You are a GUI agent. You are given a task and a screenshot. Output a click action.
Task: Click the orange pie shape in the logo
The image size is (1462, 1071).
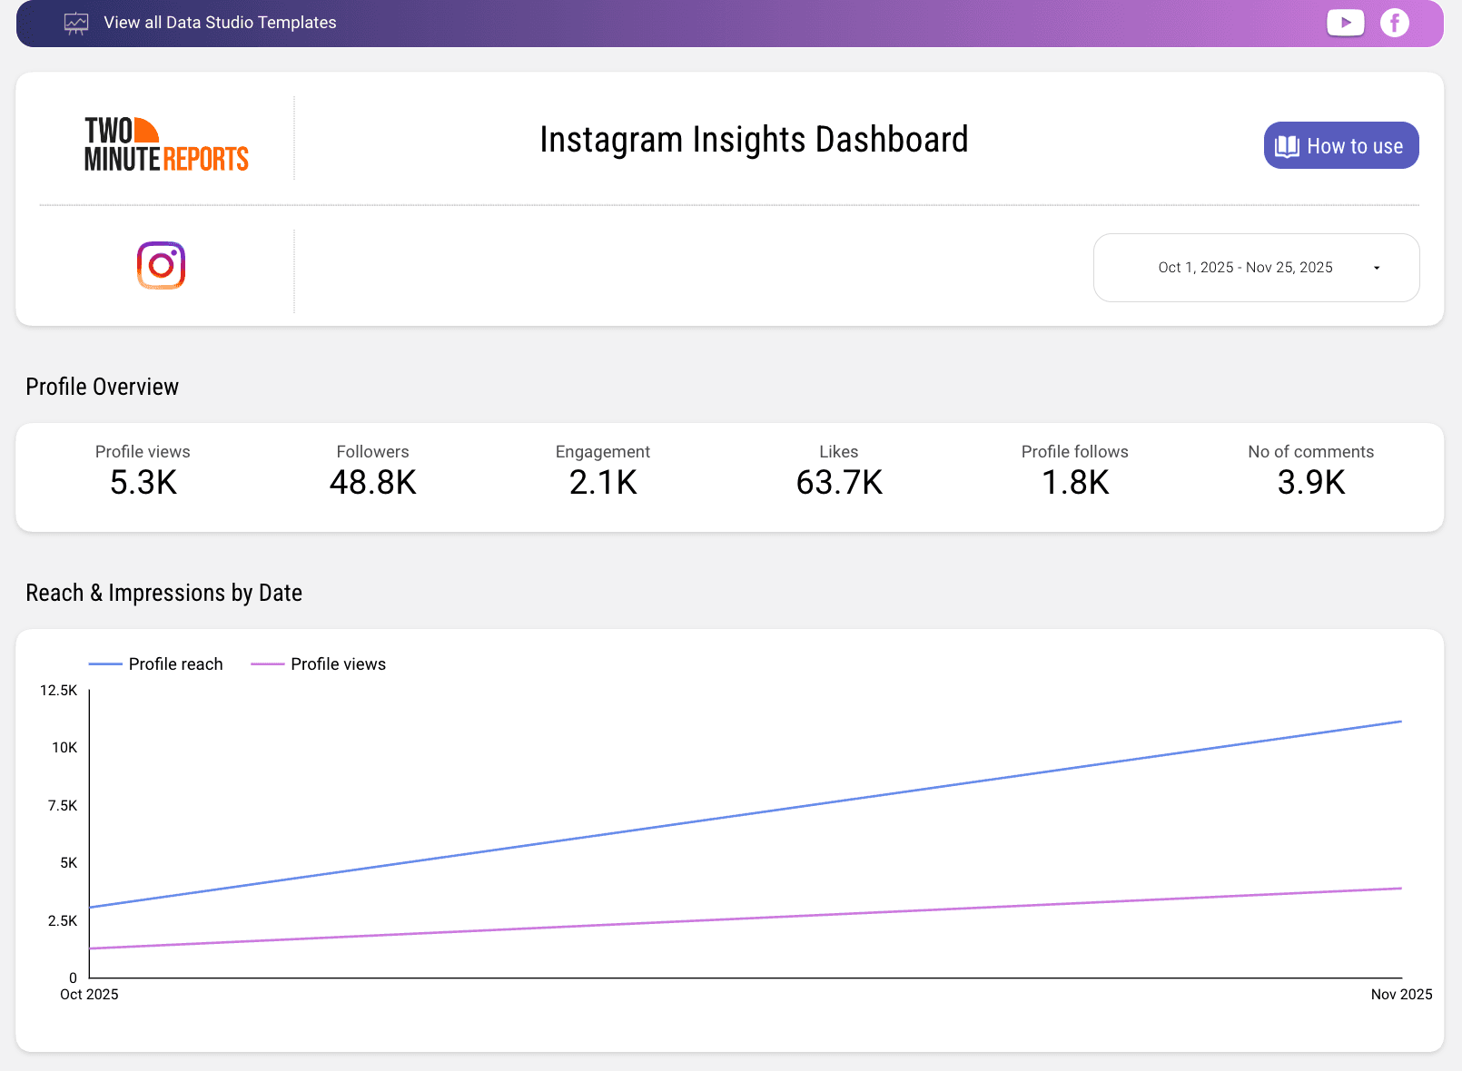[x=145, y=131]
